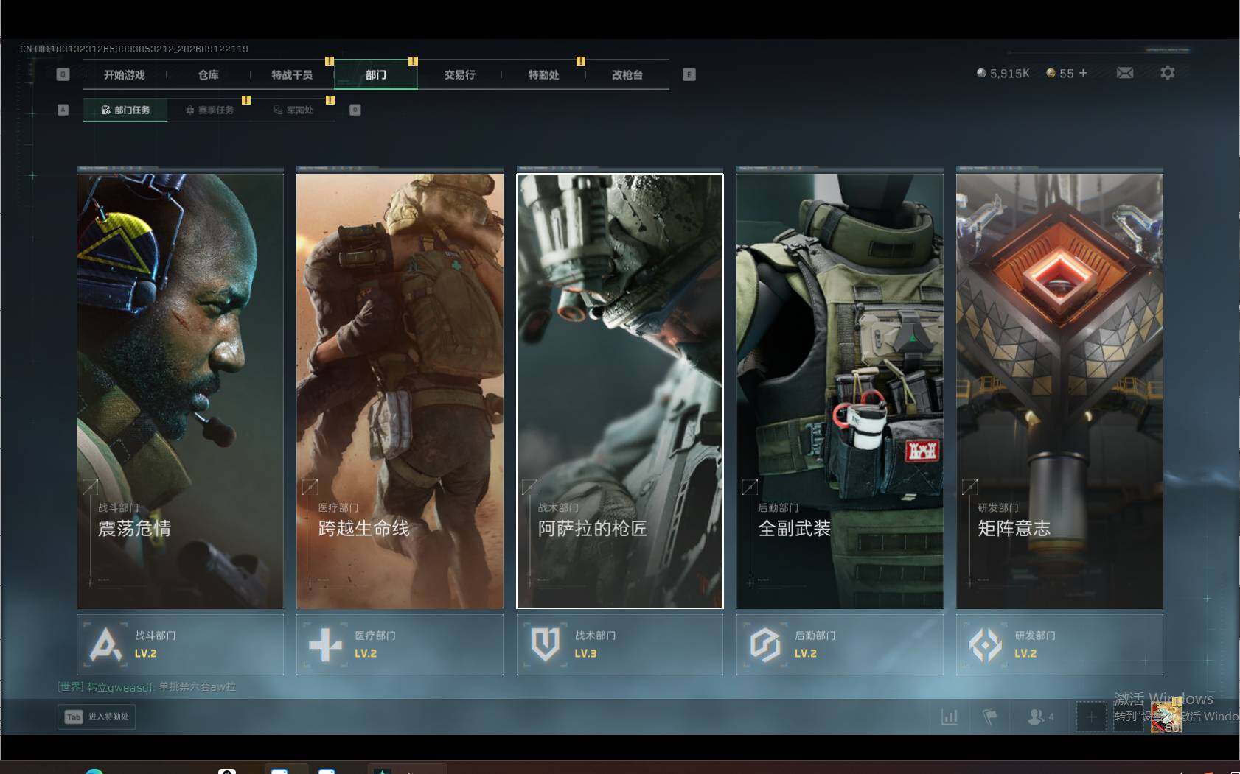Click the 战术部门 shield emblem icon
This screenshot has height=774, width=1240.
[x=545, y=644]
